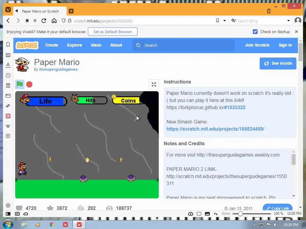Reset the page zoom level
This screenshot has height=229, width=306.
pyautogui.click(x=226, y=213)
